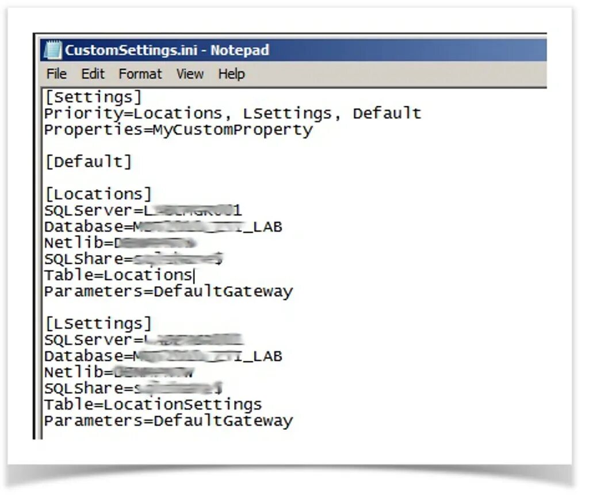
Task: Click the Table=LocationSettings line
Action: tap(153, 405)
